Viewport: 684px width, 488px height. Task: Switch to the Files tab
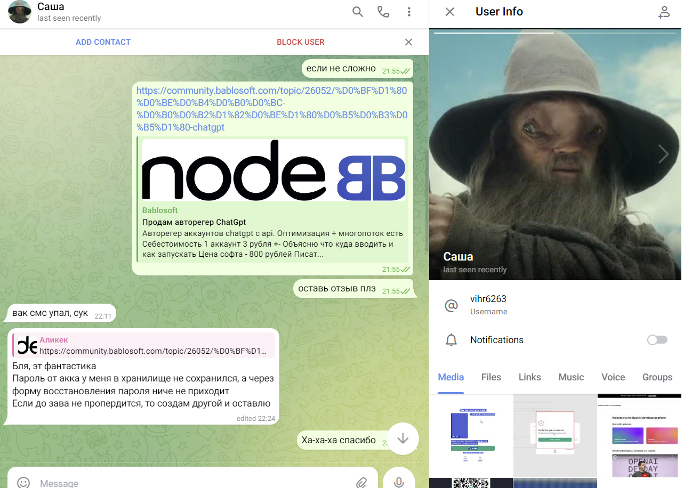pos(491,377)
